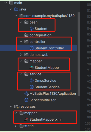The image size is (91, 132).
Task: Open the DmscService class file
Action: 46,81
